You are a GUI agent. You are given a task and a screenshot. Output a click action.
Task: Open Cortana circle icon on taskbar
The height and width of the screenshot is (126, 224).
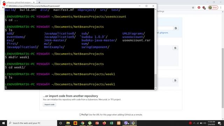61,123
